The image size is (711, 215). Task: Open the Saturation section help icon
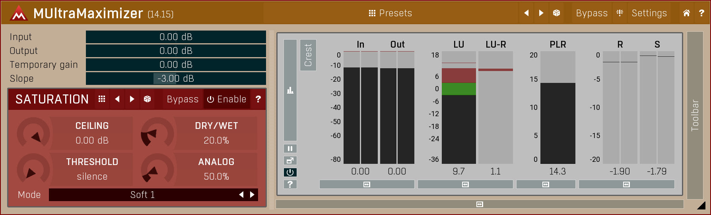(x=258, y=99)
